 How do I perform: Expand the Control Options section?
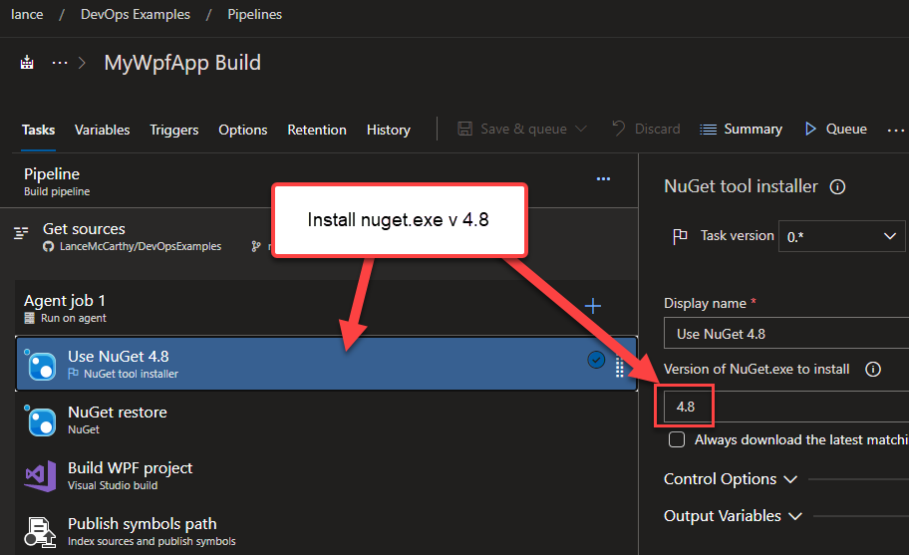click(x=731, y=479)
